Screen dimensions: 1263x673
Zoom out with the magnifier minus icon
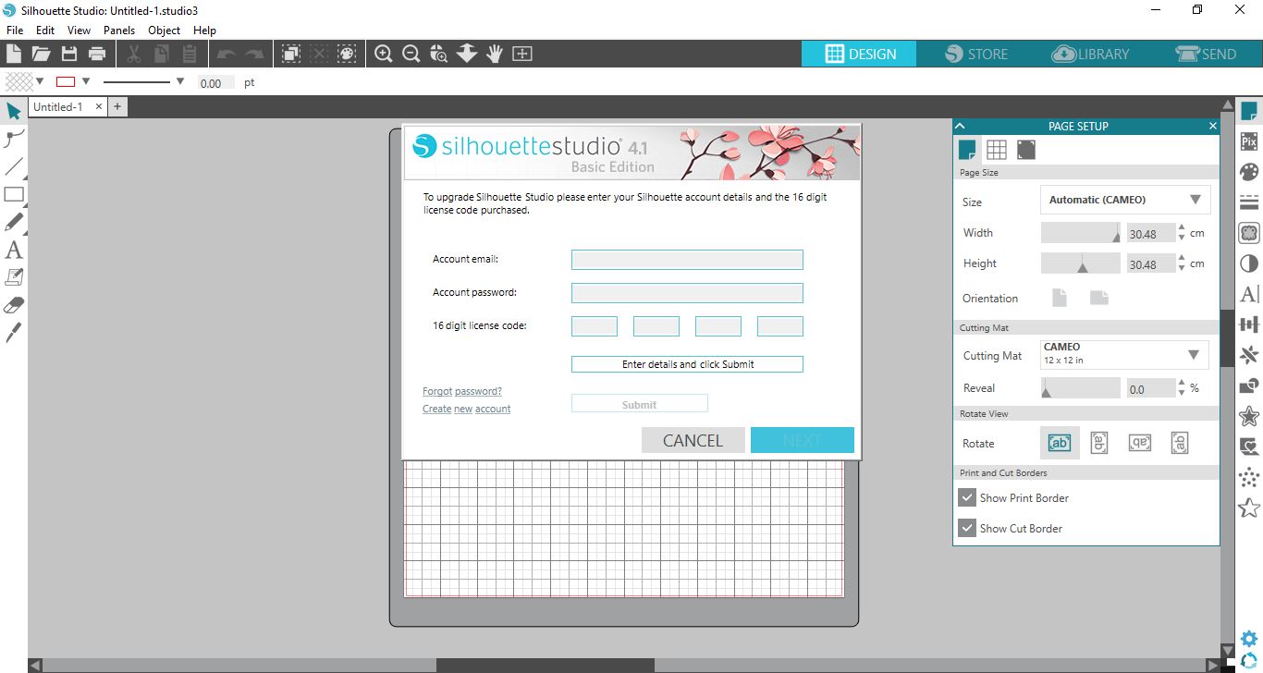point(411,54)
